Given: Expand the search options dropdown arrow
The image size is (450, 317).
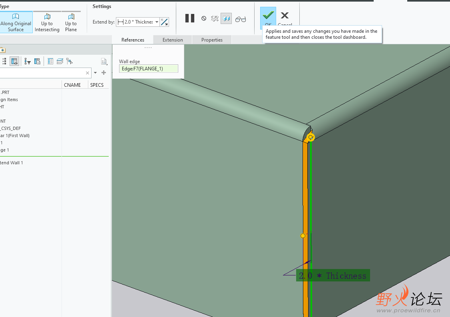Looking at the screenshot, I should [x=95, y=73].
